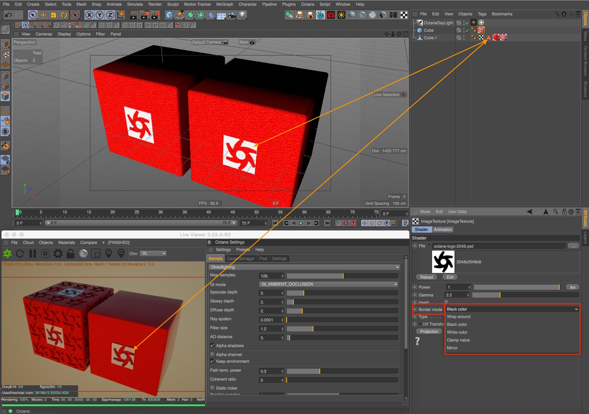The height and width of the screenshot is (414, 589).
Task: Click the Play forward button in timeline
Action: 301,223
